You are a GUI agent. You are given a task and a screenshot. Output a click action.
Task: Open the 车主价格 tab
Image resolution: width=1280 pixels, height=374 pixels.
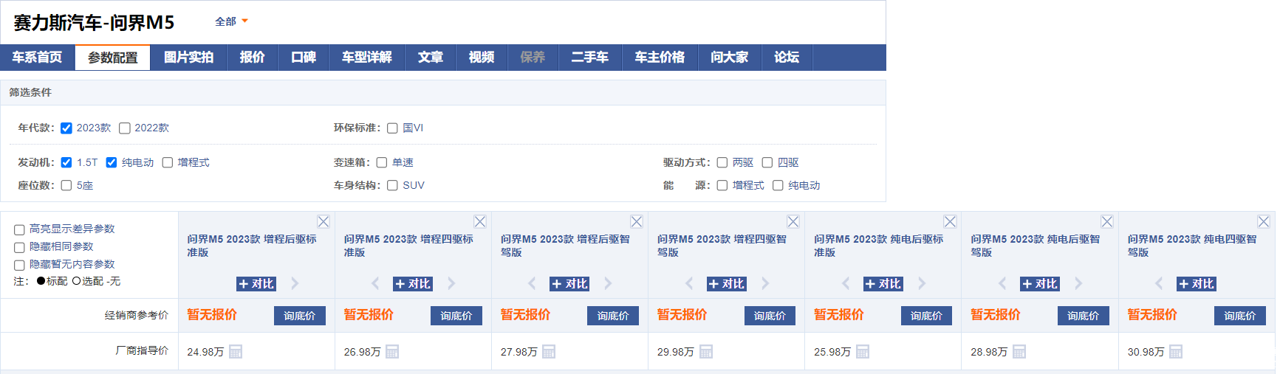(x=660, y=58)
